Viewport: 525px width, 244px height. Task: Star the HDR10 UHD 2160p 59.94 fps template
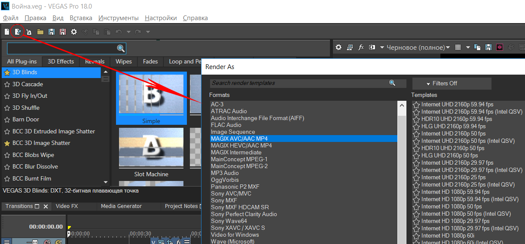[416, 119]
